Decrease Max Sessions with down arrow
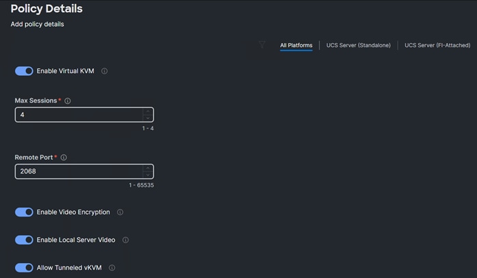Screen dimensions: 477x278 point(148,118)
